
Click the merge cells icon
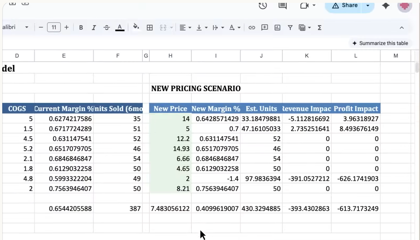163,28
